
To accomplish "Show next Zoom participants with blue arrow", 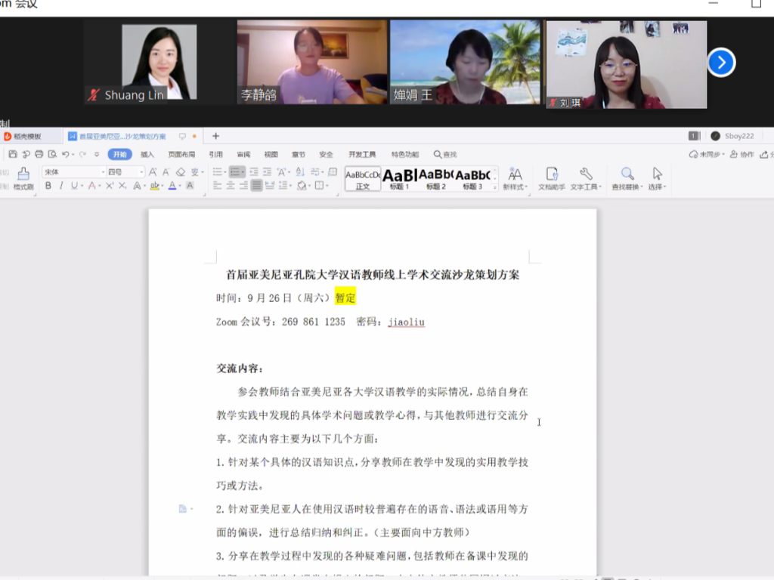I will point(721,63).
